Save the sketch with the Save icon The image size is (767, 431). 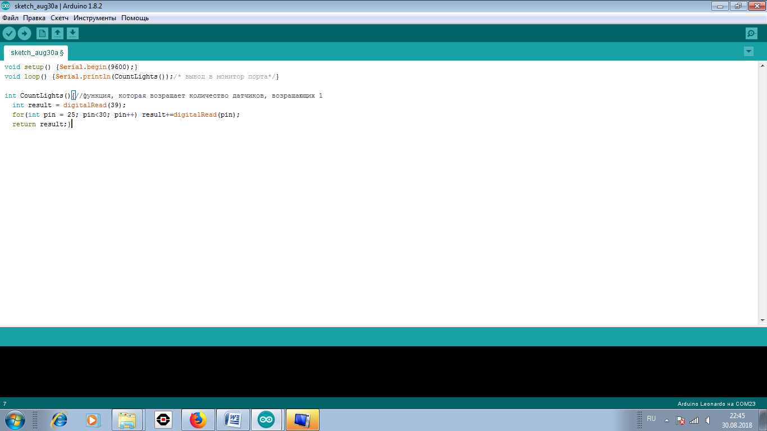pyautogui.click(x=72, y=34)
